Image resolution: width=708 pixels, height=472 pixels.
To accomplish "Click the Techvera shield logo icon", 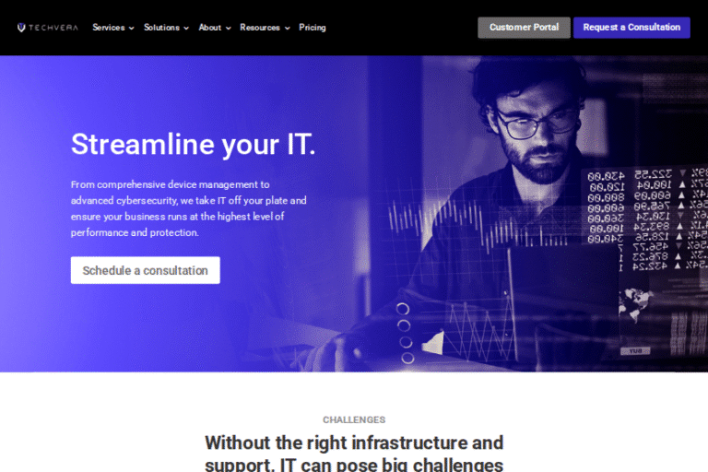I will pyautogui.click(x=21, y=28).
